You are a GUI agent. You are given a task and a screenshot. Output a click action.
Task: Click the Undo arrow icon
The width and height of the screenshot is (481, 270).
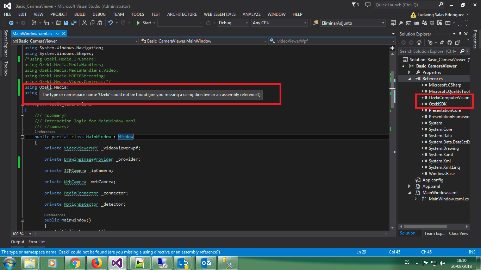(111, 23)
